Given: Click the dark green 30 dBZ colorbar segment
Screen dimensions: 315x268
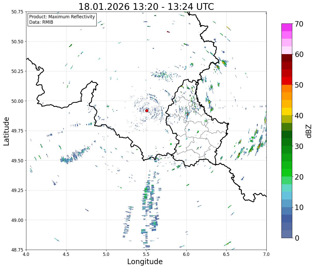Looking at the screenshot, I should (287, 142).
